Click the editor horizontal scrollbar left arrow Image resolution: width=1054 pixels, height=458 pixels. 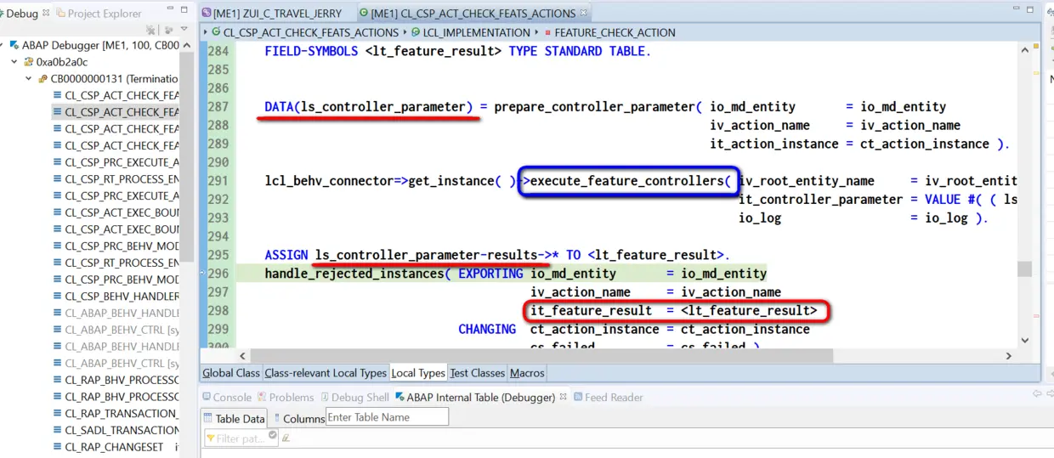point(241,357)
